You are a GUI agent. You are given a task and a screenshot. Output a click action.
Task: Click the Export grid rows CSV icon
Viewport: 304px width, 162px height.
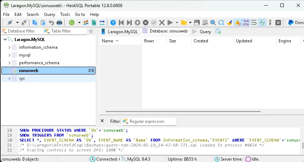pos(94,23)
